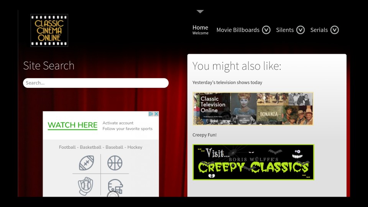Open the Silents menu

click(285, 30)
